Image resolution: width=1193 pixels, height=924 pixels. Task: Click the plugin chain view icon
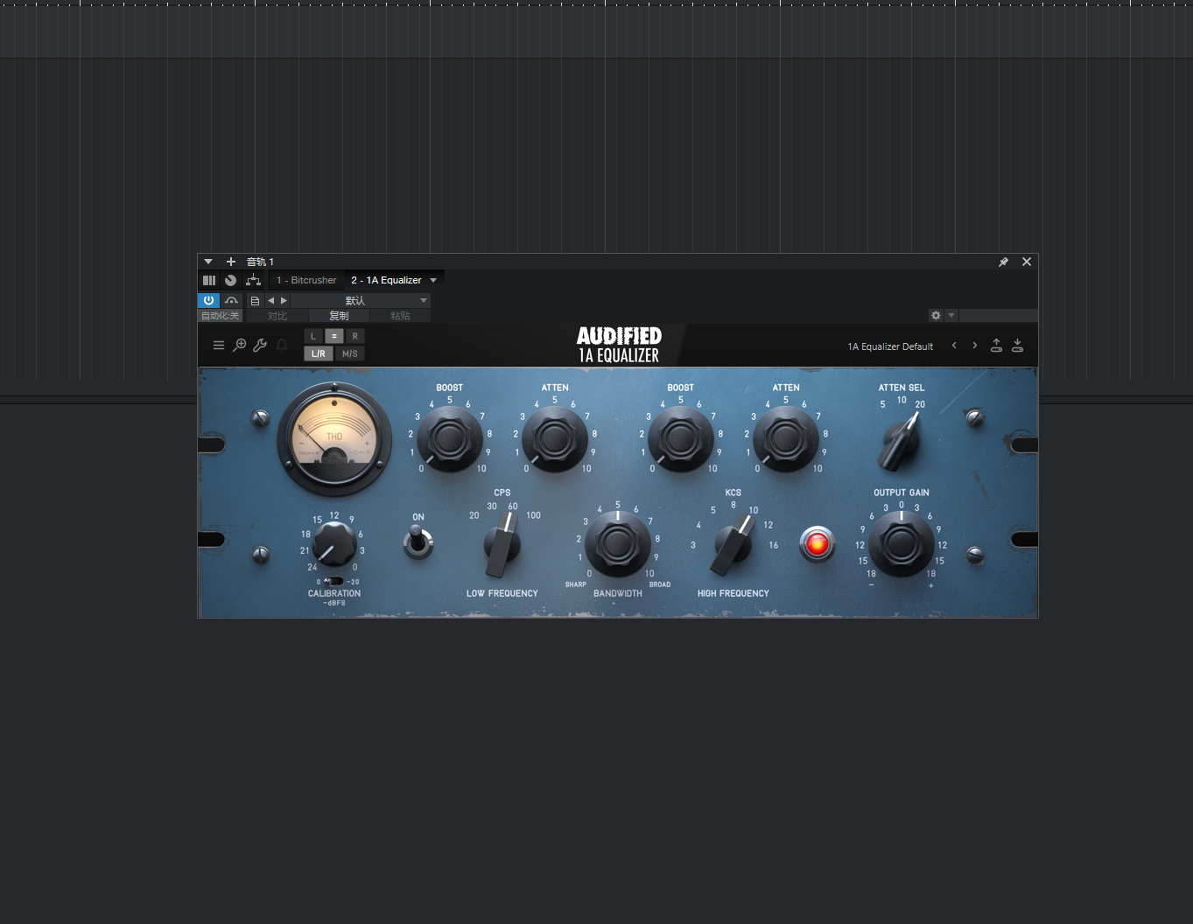(x=209, y=280)
